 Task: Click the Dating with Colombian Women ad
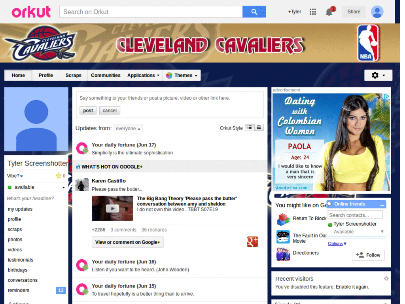pyautogui.click(x=331, y=142)
